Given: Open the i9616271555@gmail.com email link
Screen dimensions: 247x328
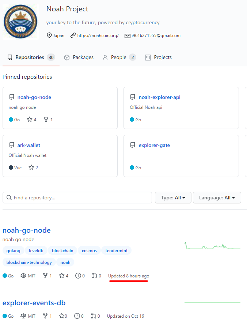Looking at the screenshot, I should pyautogui.click(x=156, y=36).
